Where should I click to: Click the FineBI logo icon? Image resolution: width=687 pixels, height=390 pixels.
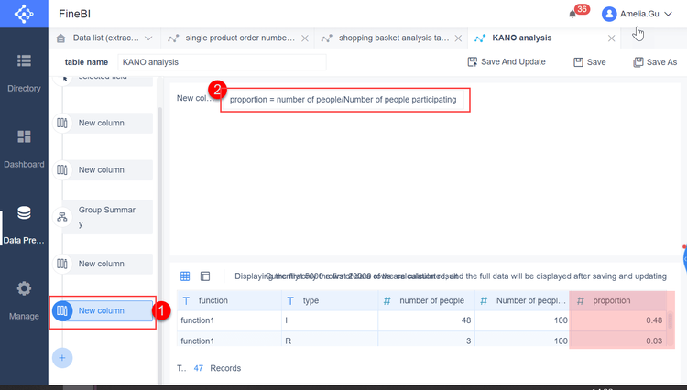click(x=23, y=16)
